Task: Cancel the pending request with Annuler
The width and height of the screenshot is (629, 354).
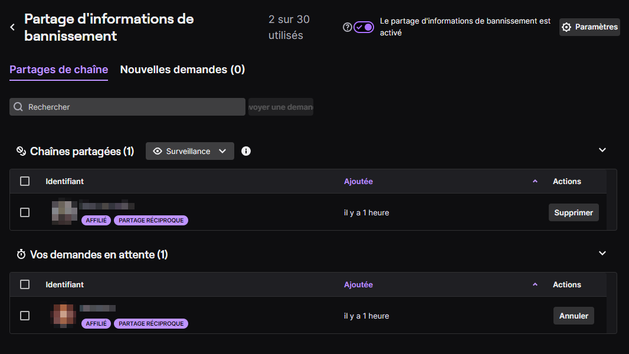Action: (x=574, y=316)
